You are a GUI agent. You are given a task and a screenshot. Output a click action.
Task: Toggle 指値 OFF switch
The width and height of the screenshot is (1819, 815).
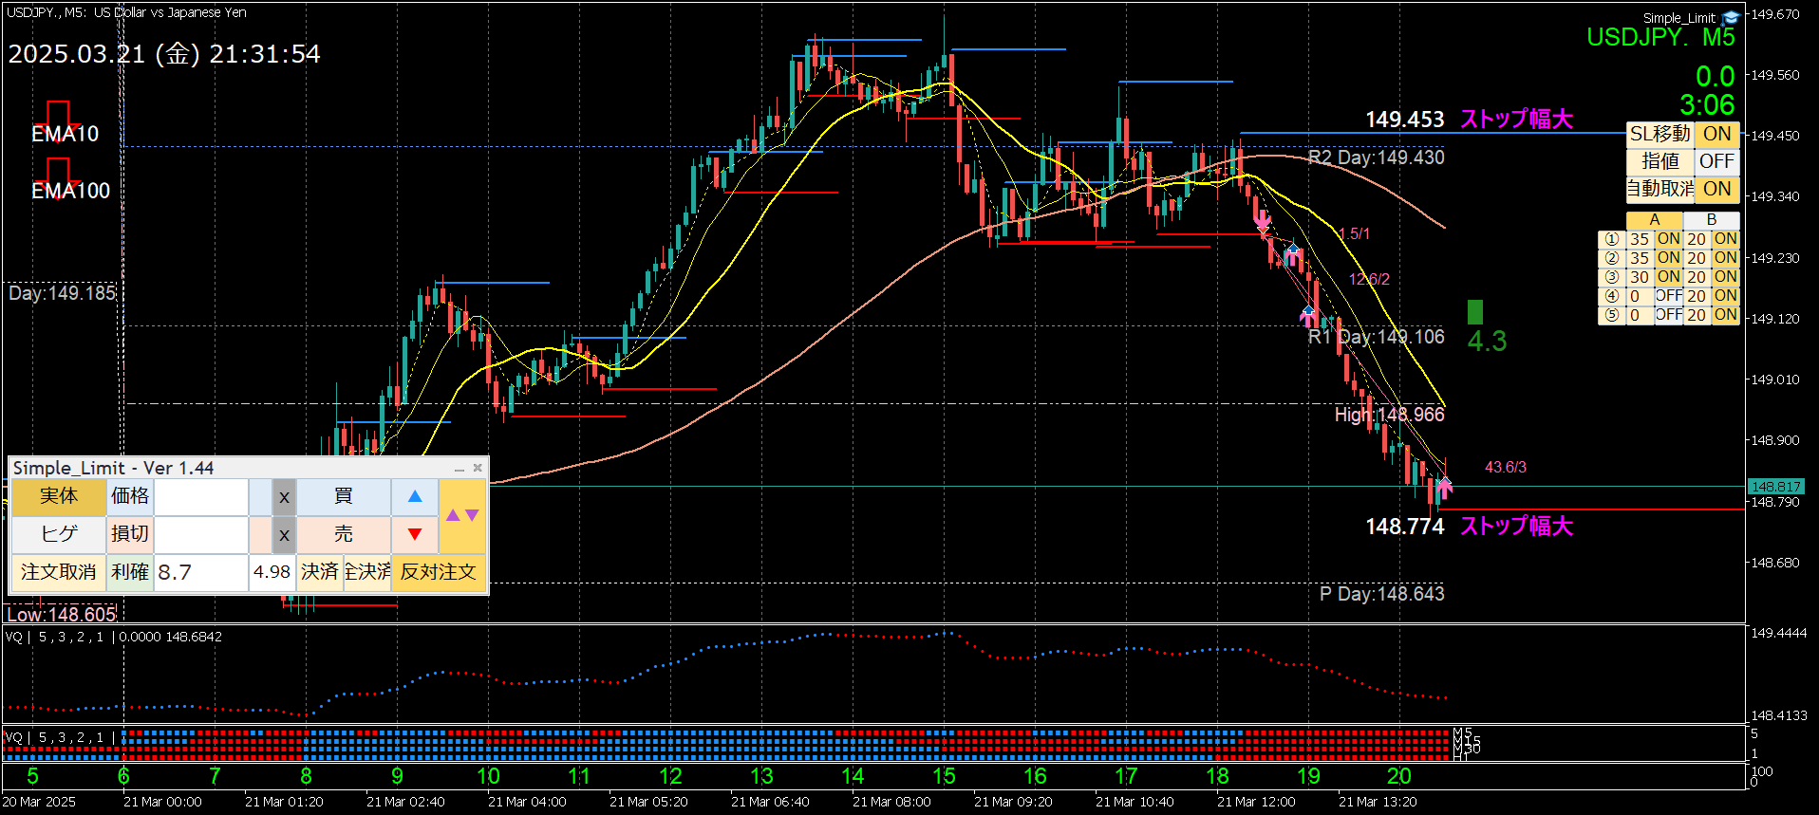[1716, 161]
